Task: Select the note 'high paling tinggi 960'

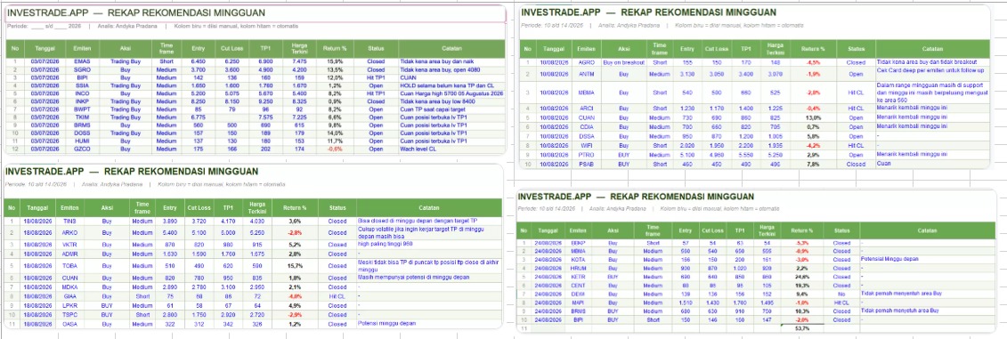Action: 383,244
